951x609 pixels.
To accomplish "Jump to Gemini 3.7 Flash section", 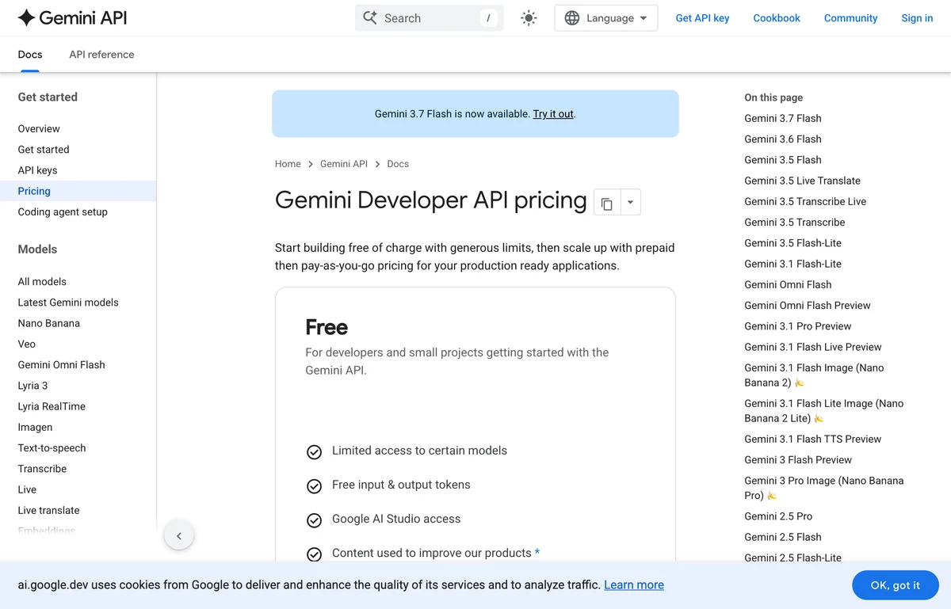I will click(x=783, y=118).
